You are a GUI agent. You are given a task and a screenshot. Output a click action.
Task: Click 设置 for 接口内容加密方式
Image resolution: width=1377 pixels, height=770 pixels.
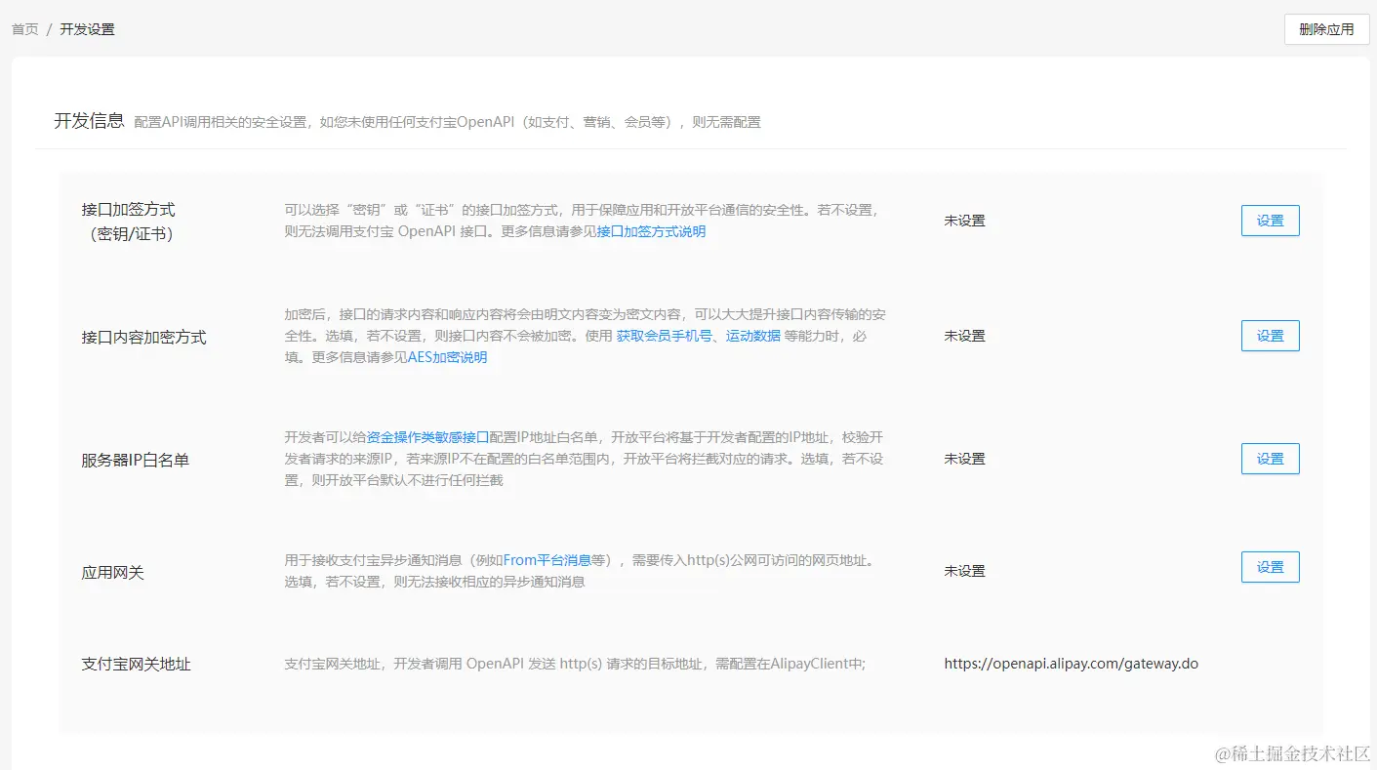(1270, 336)
